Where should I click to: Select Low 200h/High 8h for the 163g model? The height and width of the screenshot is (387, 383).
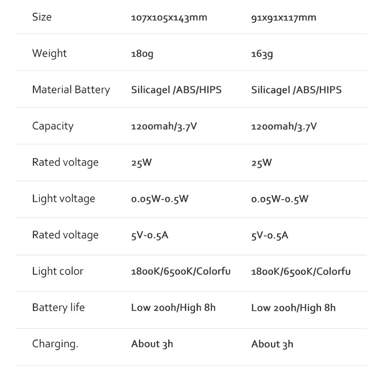click(293, 307)
